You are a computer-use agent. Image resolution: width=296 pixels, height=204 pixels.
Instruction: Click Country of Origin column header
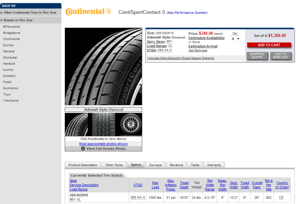pyautogui.click(x=282, y=185)
